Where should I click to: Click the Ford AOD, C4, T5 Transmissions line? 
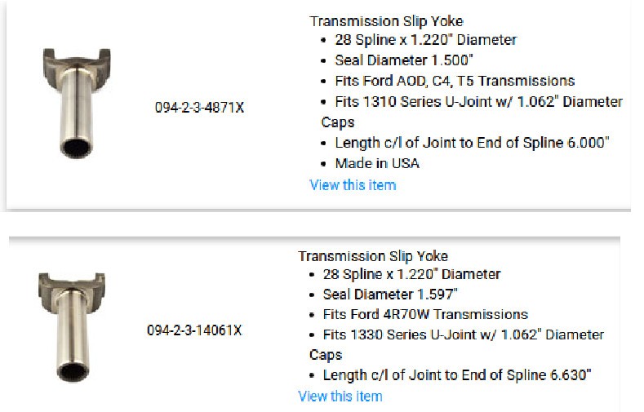[x=455, y=81]
